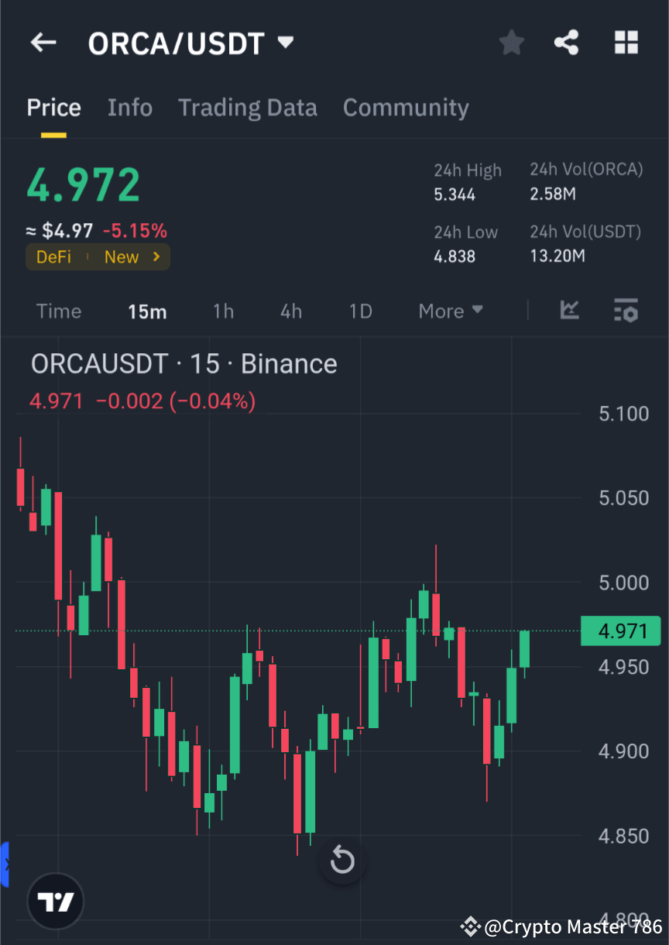This screenshot has height=945, width=669.
Task: Select the 15m timeframe
Action: coord(147,311)
